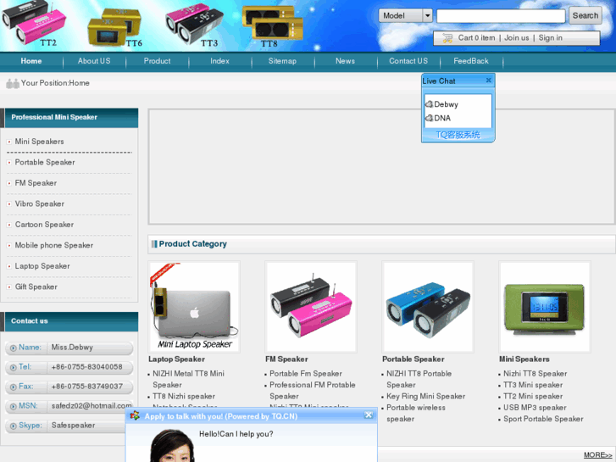
Task: Open TT3 Mini speaker link
Action: [533, 385]
